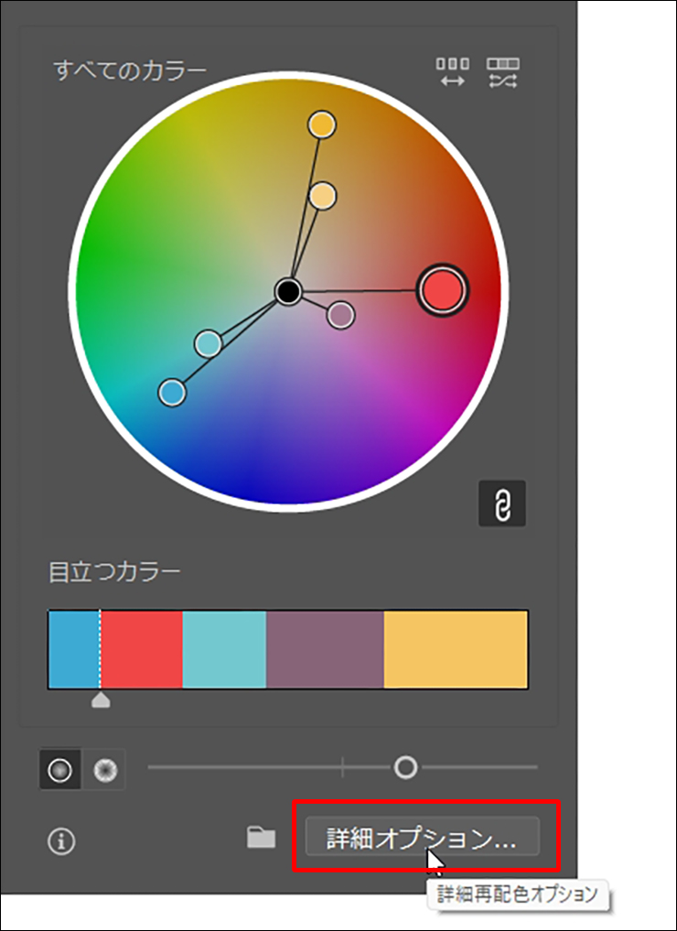The image size is (677, 931).
Task: Toggle the link harmony colors chain icon
Action: coord(502,503)
